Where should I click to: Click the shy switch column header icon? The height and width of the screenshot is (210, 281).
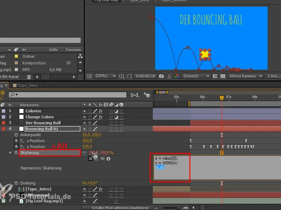(84, 105)
